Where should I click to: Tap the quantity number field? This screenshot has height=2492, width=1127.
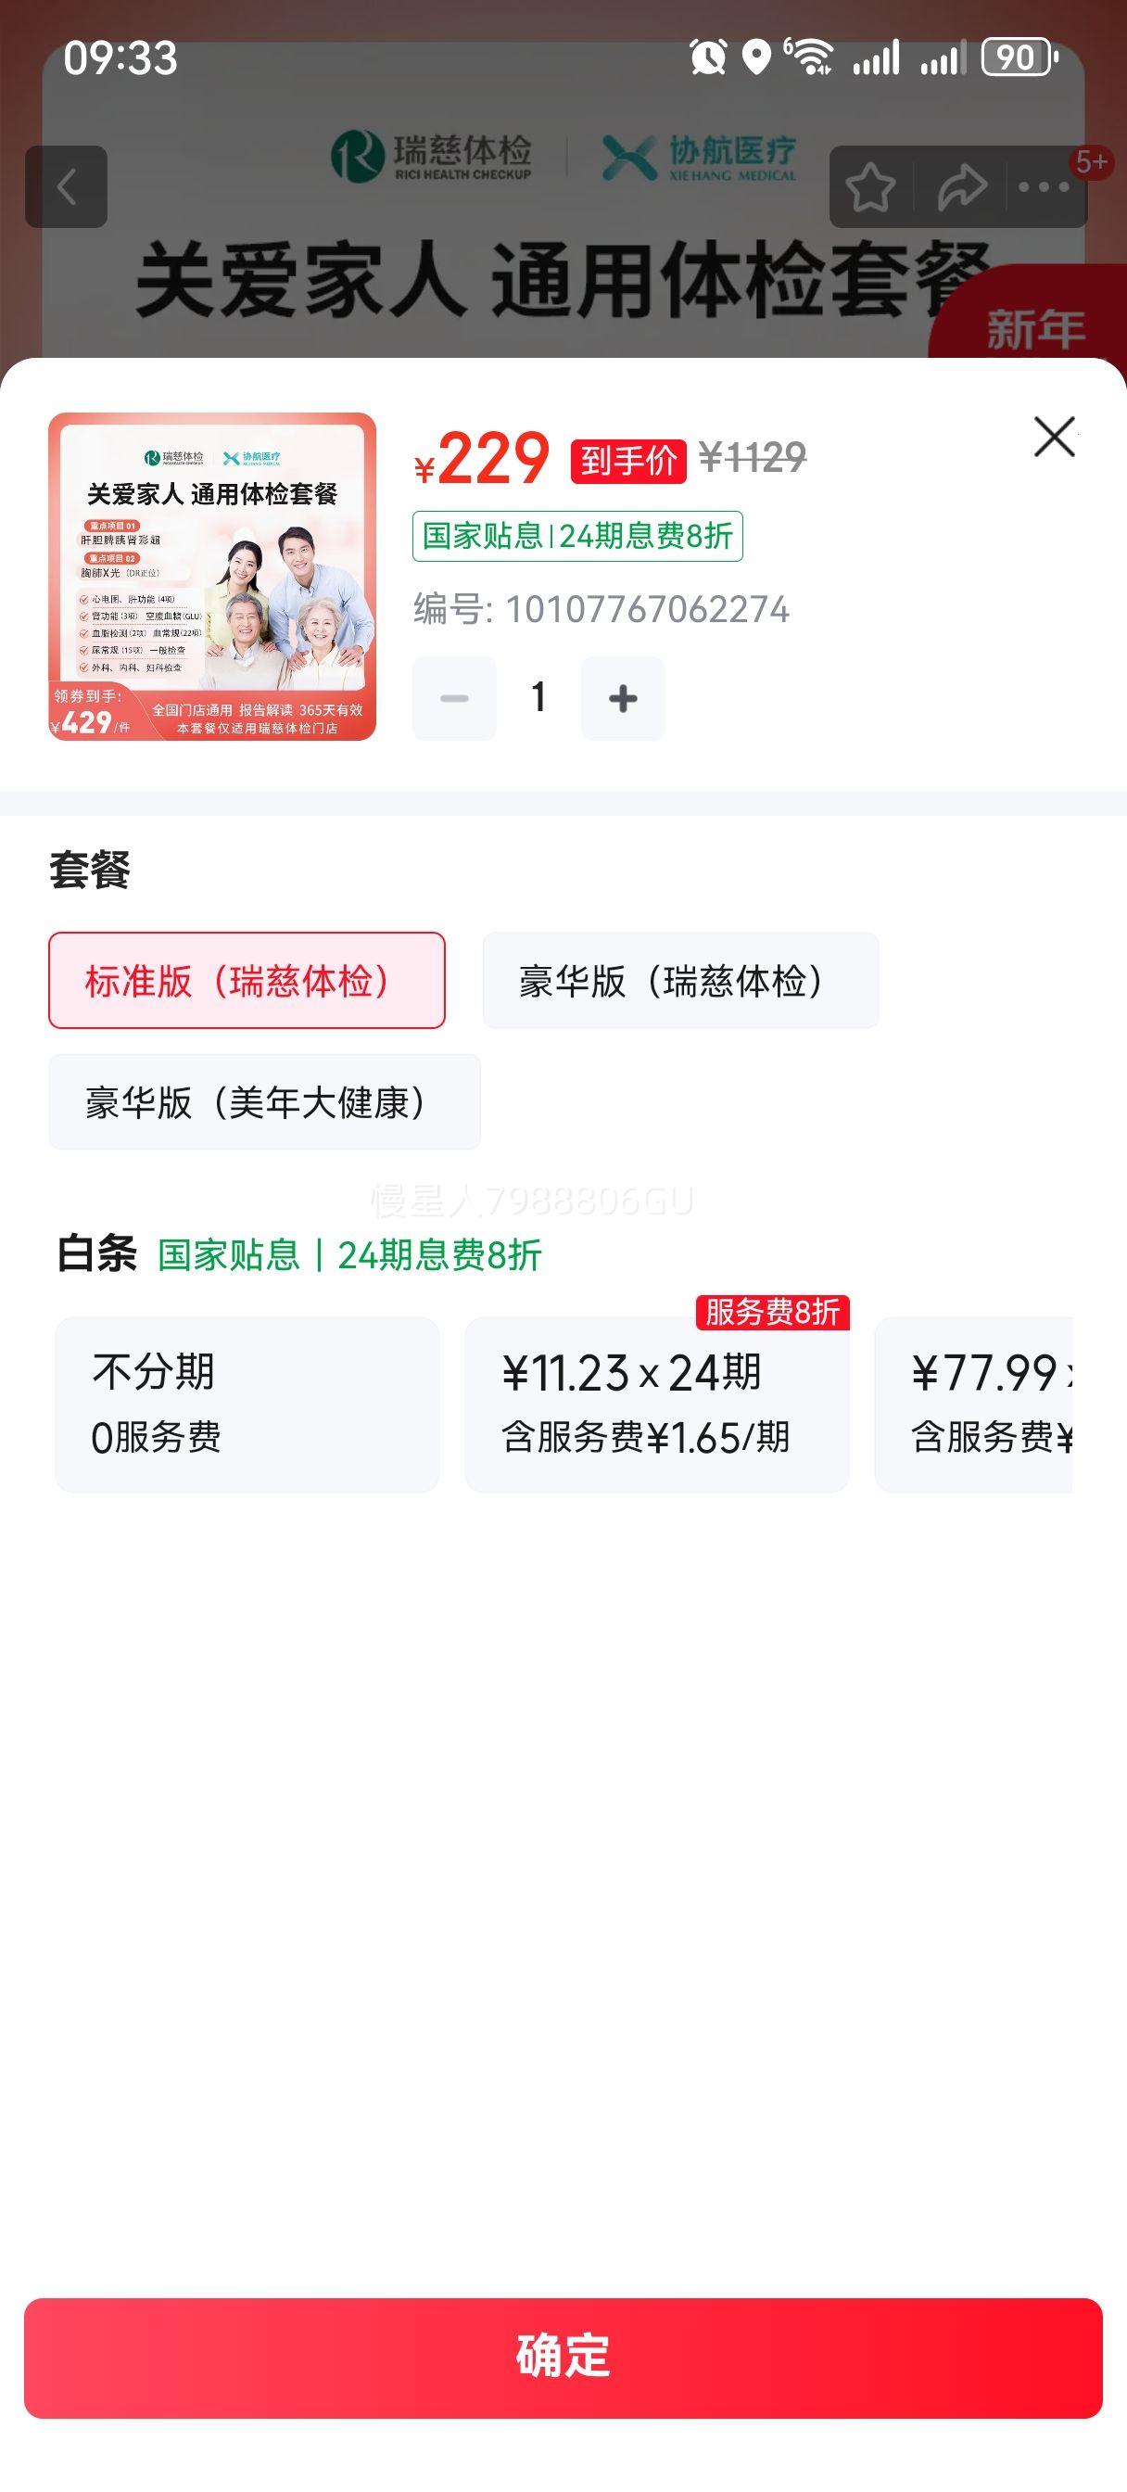click(x=538, y=698)
